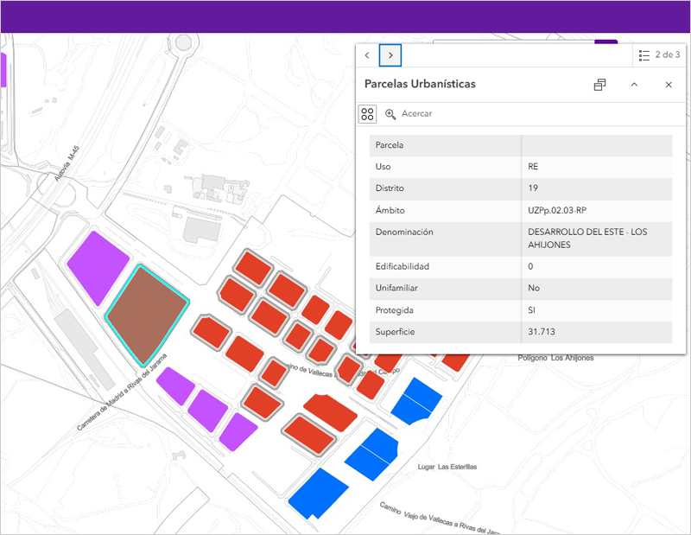Zoom to feature with Acercar
691x535 pixels.
coord(409,114)
